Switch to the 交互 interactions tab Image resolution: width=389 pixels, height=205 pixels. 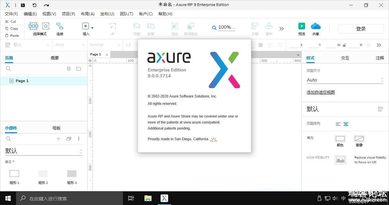pos(345,58)
